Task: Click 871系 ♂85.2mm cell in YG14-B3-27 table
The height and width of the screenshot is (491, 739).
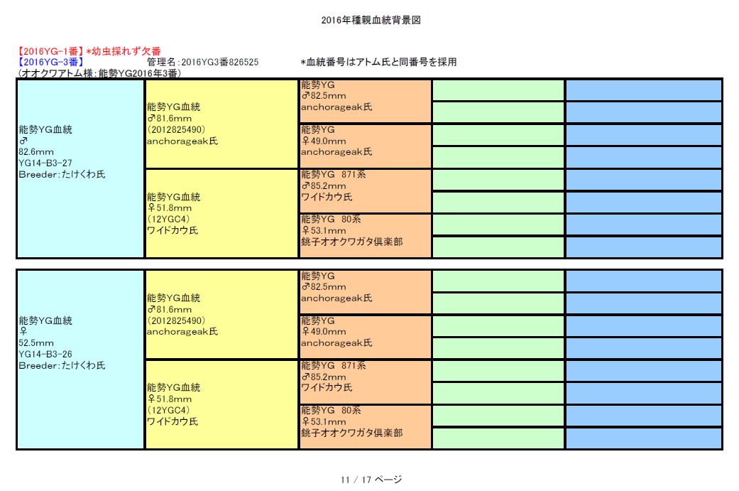Action: coord(365,190)
